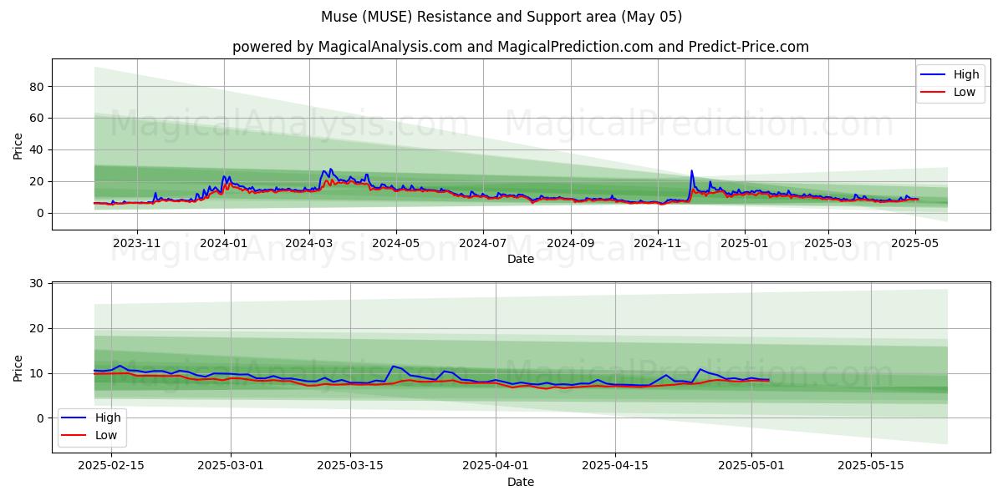
Task: Click the '2024-05' x-axis label
Action: tap(395, 243)
